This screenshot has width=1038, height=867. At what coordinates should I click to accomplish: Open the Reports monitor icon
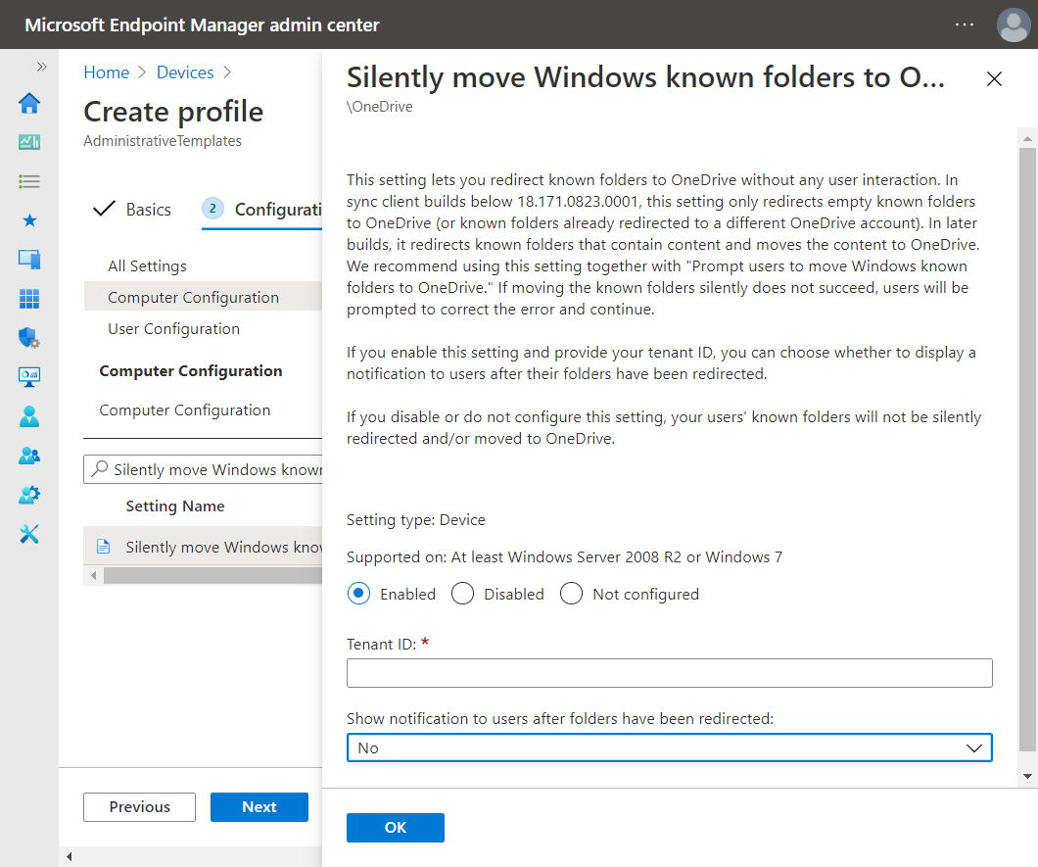pyautogui.click(x=29, y=377)
